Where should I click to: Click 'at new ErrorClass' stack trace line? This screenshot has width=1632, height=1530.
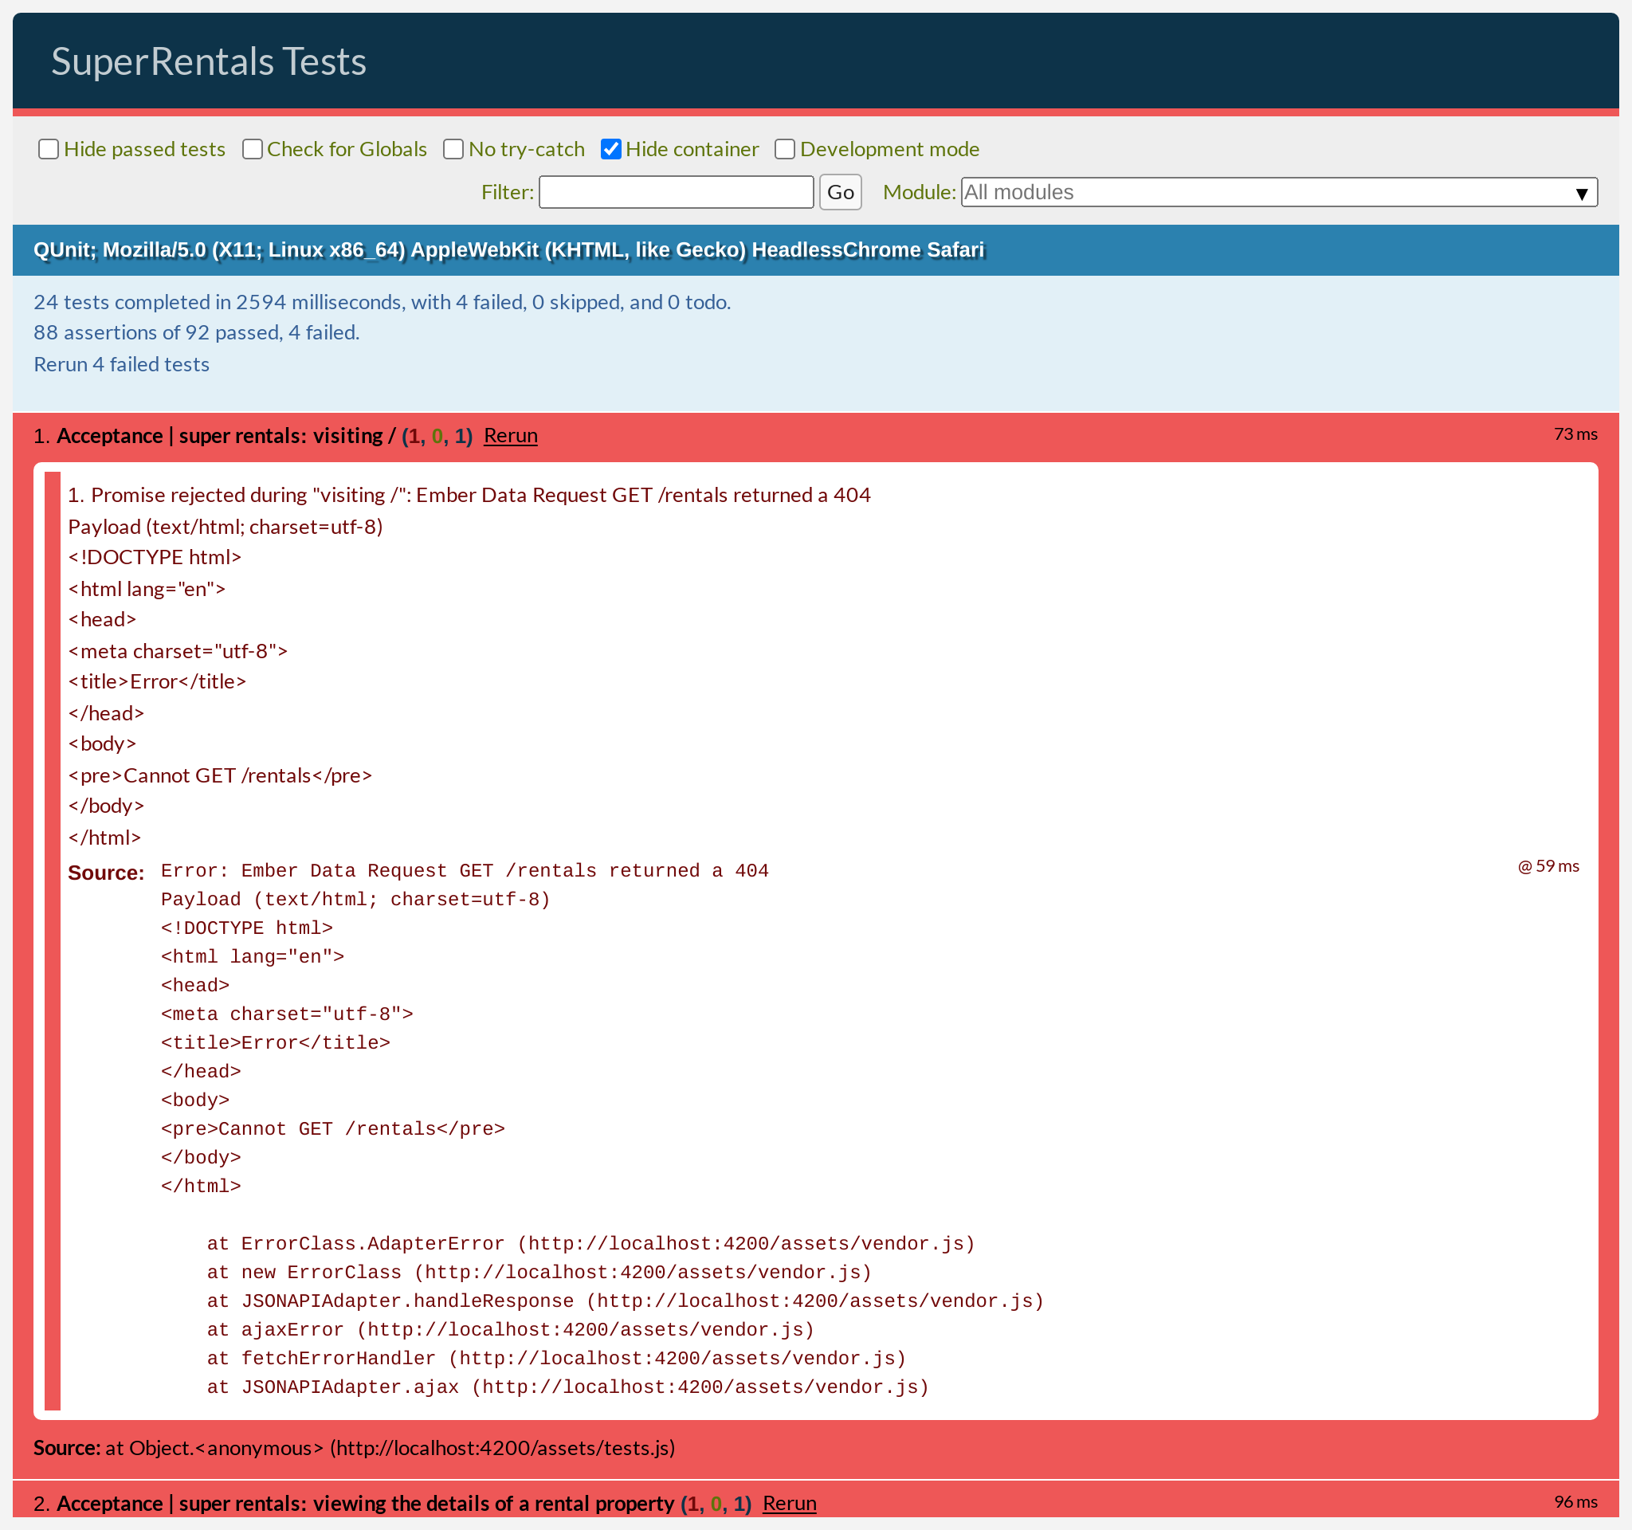pos(539,1273)
